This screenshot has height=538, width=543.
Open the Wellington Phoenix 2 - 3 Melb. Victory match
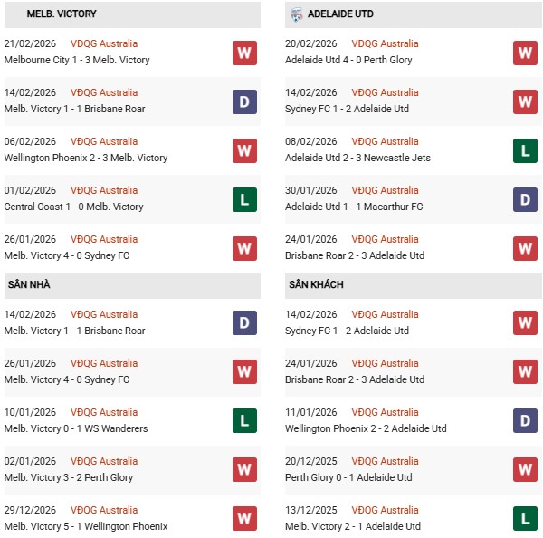click(x=86, y=158)
